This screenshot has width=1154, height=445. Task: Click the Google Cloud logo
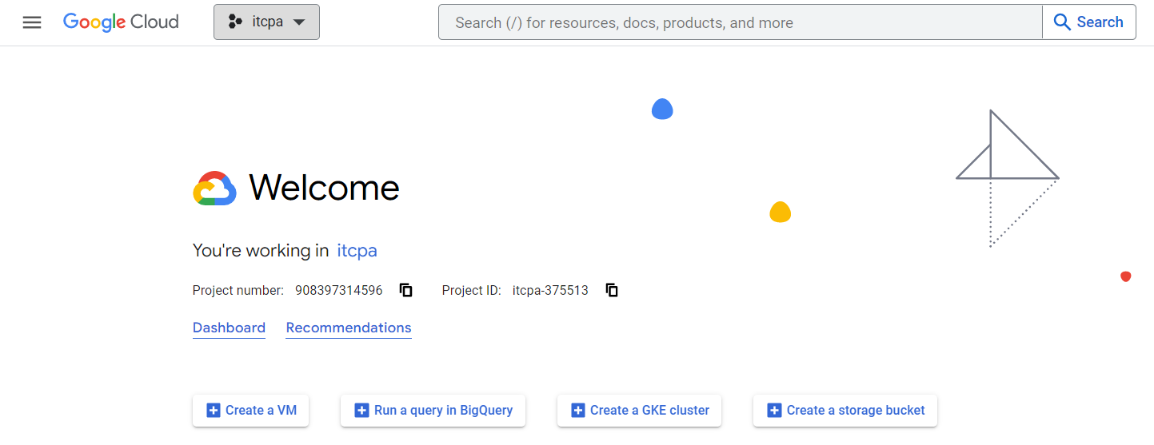coord(121,22)
